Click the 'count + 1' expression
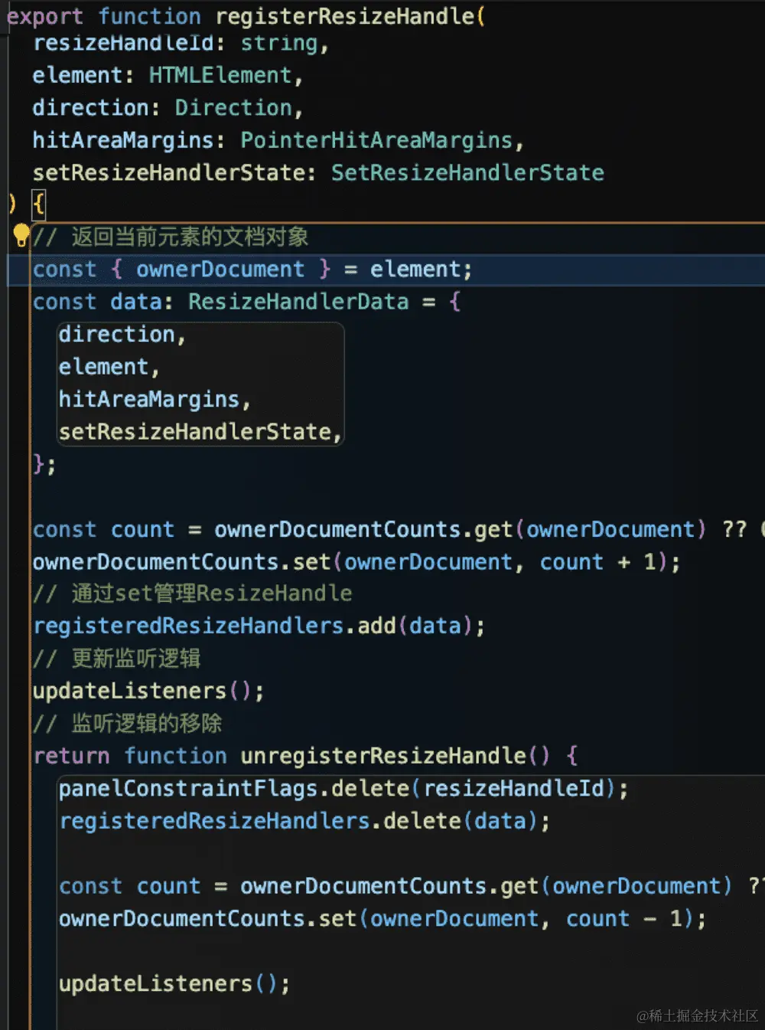Viewport: 765px width, 1030px height. (x=597, y=562)
